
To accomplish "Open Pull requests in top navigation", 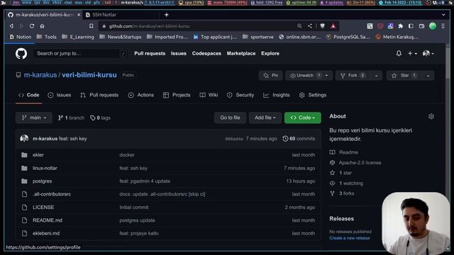I will click(x=150, y=54).
